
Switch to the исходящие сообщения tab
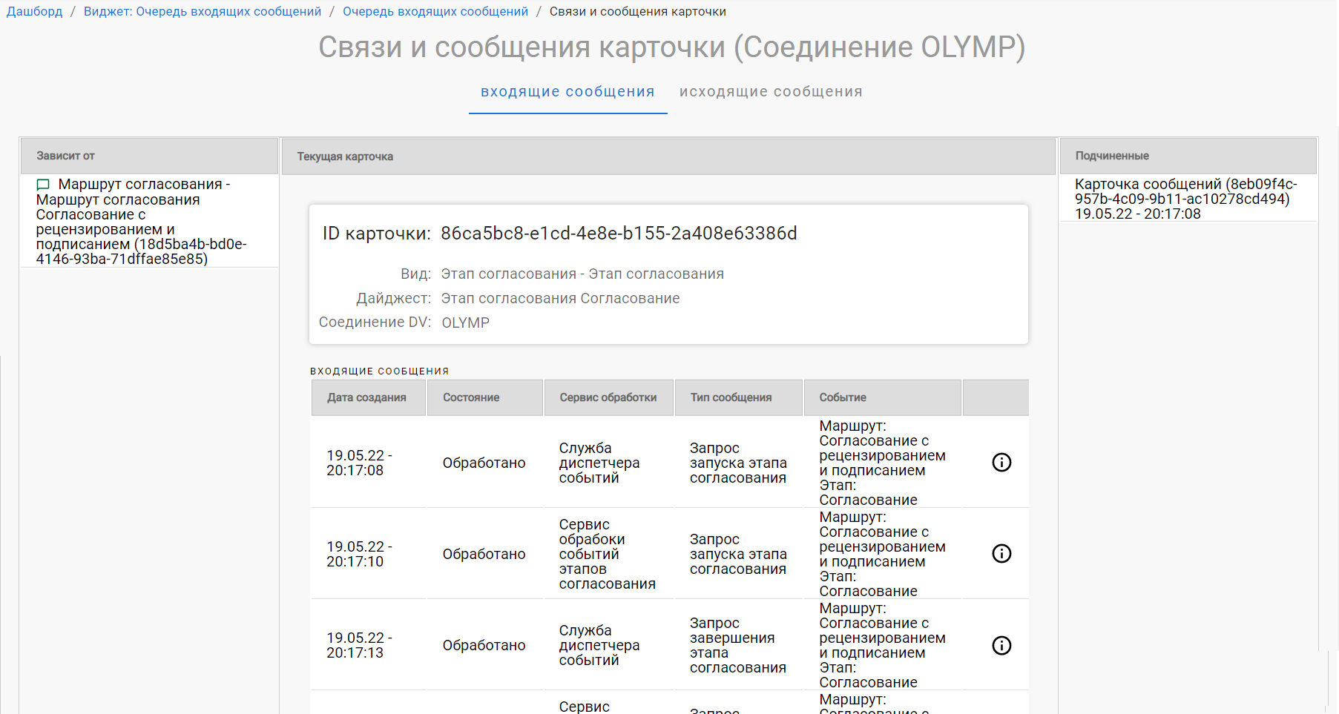point(769,91)
